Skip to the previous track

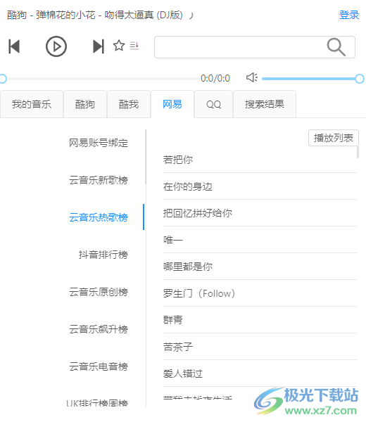(x=14, y=46)
